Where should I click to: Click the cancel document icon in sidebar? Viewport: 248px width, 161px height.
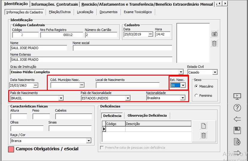pyautogui.click(x=237, y=142)
